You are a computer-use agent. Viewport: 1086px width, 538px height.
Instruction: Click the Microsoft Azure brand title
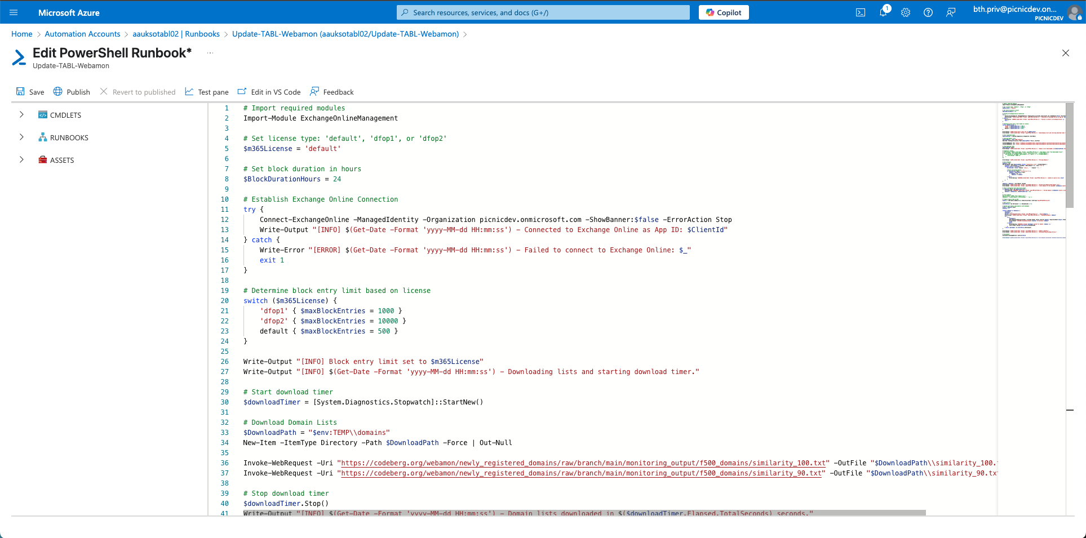pyautogui.click(x=69, y=12)
